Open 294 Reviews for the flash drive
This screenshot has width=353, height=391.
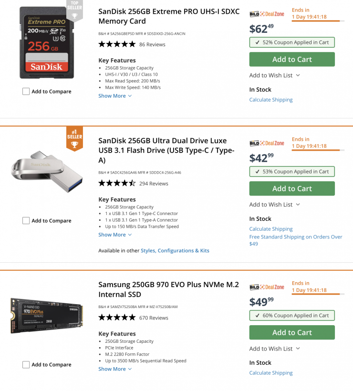(154, 184)
